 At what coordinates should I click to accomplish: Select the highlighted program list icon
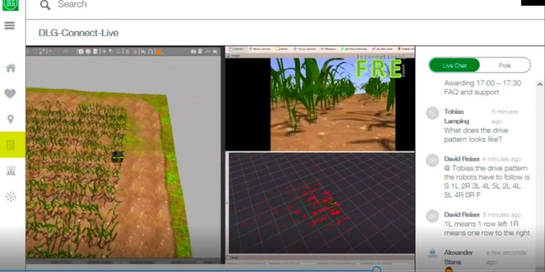click(x=11, y=145)
